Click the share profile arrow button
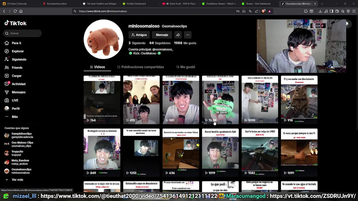 coord(178,35)
